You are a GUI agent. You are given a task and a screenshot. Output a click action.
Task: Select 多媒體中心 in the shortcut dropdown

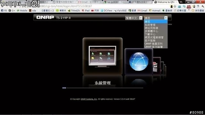tap(156, 31)
